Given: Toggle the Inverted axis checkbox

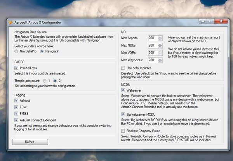Looking at the screenshot, I should pos(16,68).
